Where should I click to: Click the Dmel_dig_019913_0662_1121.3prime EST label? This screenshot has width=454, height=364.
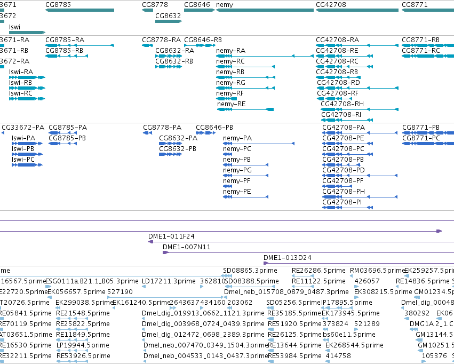point(203,313)
